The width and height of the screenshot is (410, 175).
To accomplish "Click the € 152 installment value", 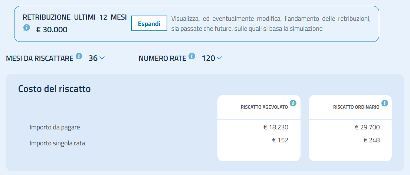I will pyautogui.click(x=280, y=140).
